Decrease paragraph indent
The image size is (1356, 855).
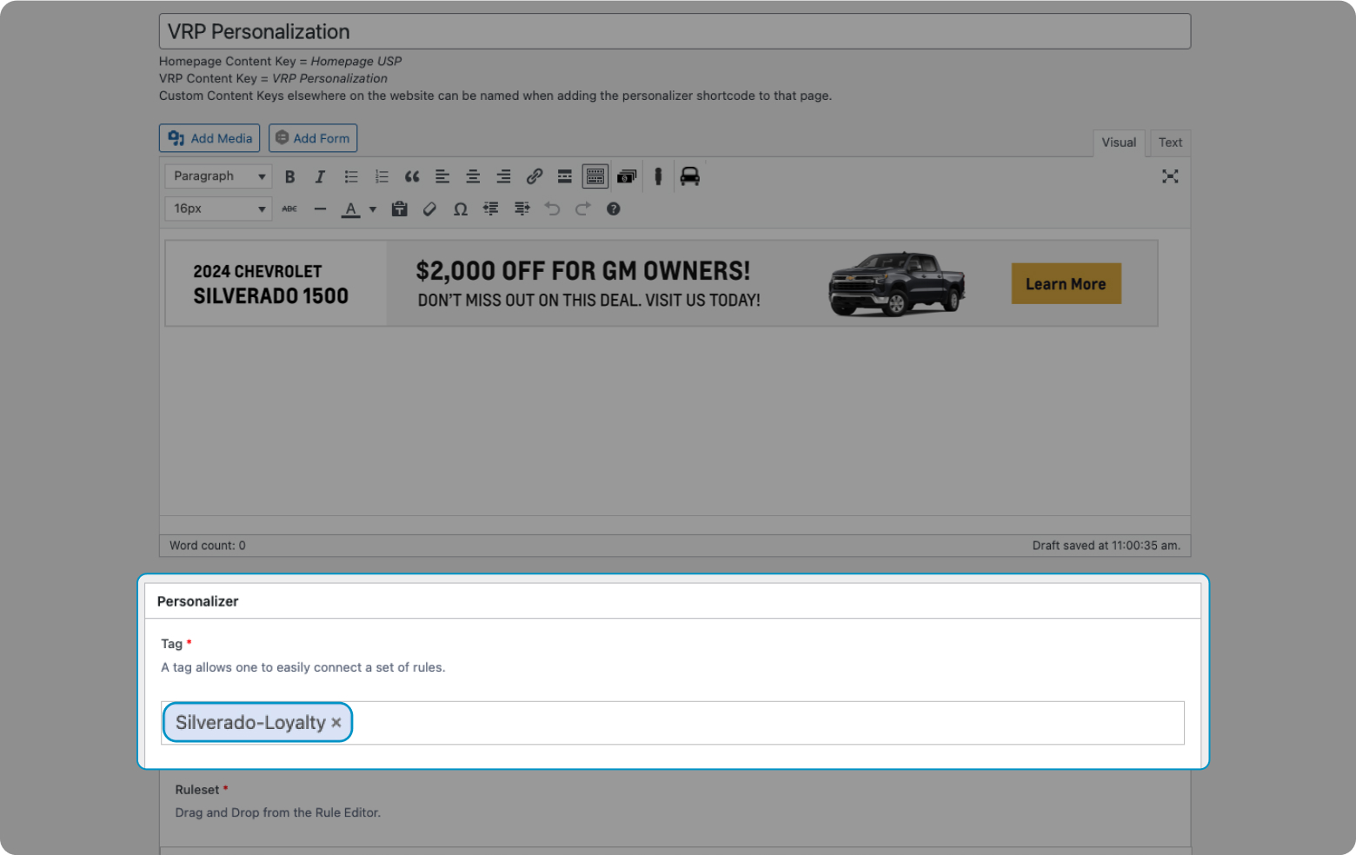click(491, 209)
